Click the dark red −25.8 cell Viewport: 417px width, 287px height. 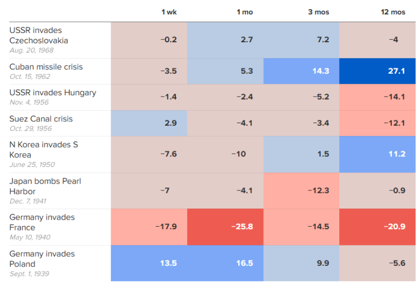(x=225, y=227)
